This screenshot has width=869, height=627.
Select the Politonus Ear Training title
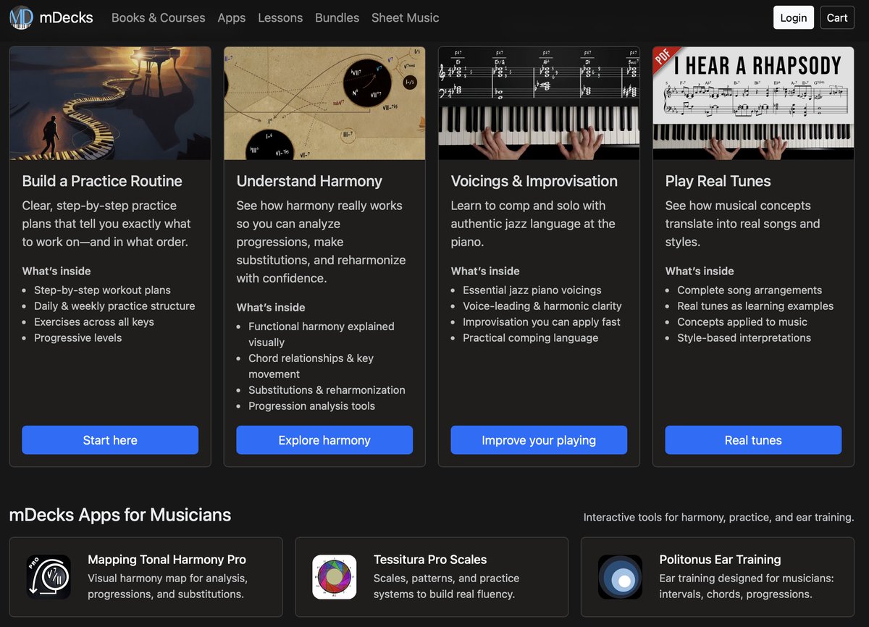click(x=720, y=560)
